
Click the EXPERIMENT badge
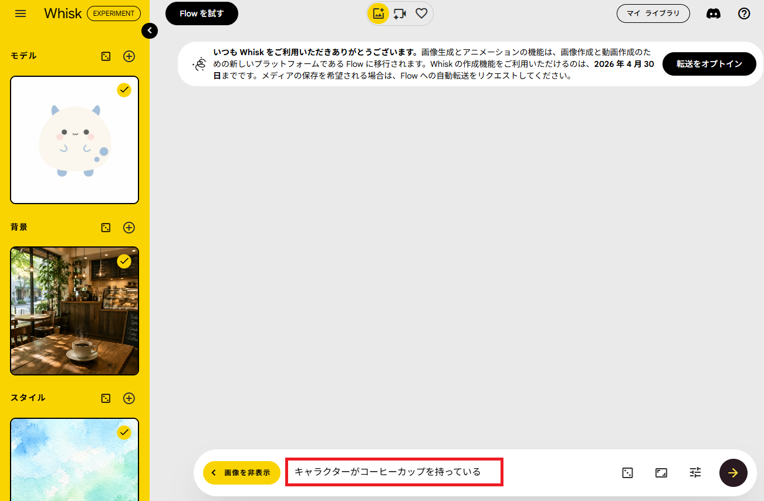(x=114, y=13)
